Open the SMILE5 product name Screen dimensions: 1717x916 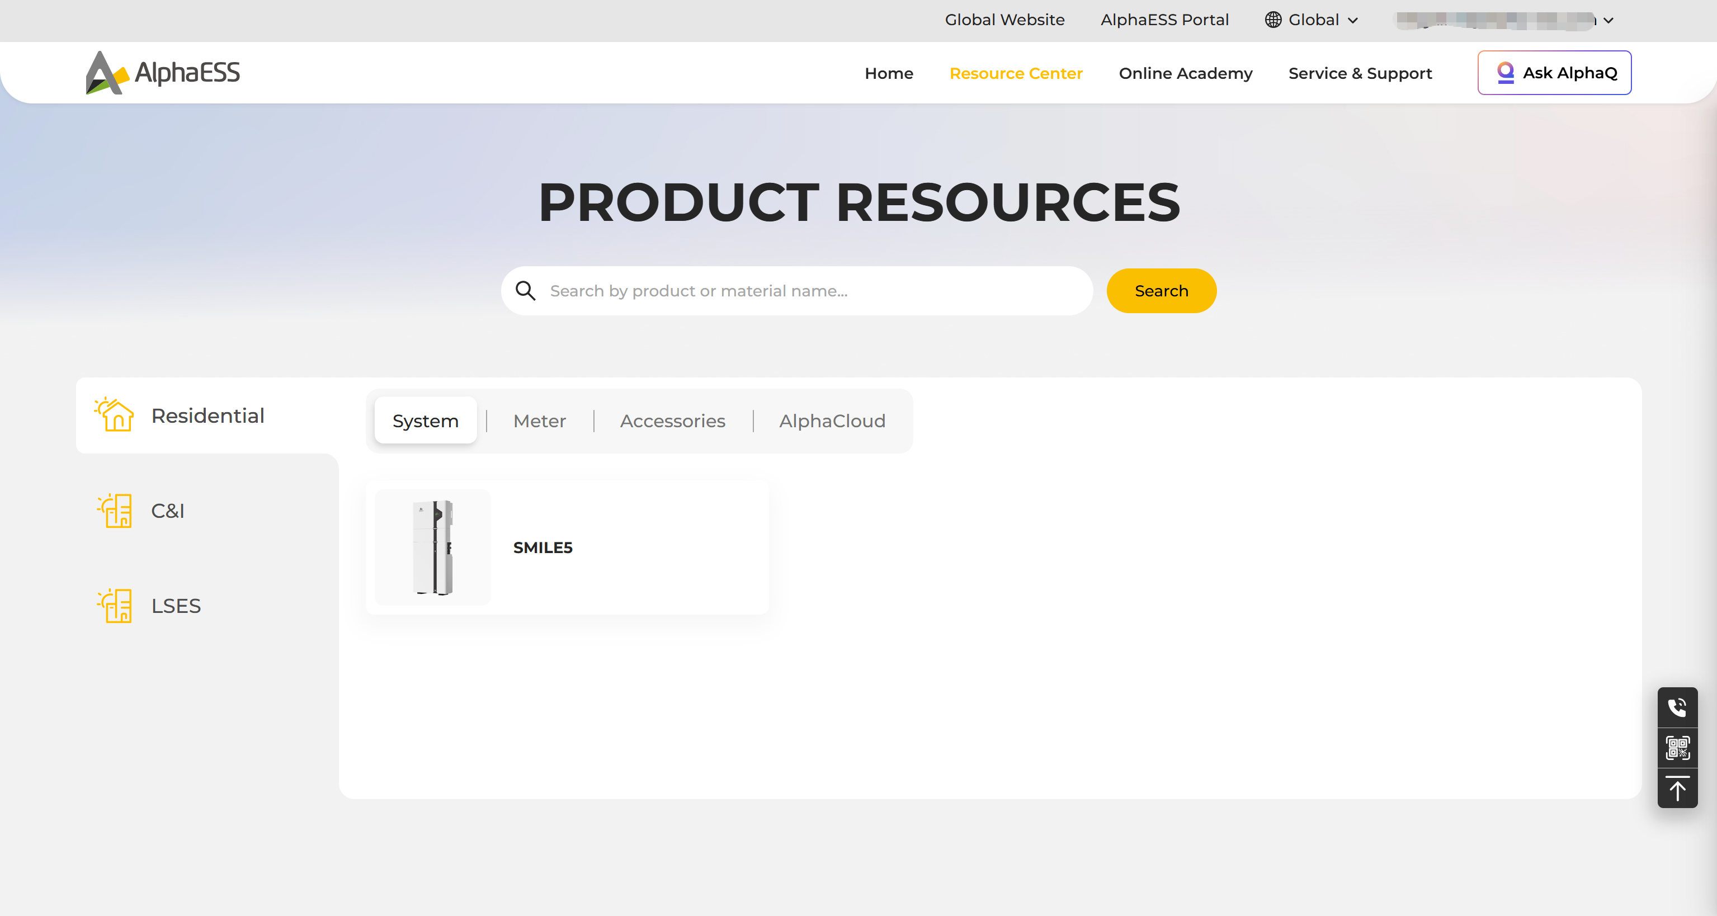pyautogui.click(x=543, y=547)
